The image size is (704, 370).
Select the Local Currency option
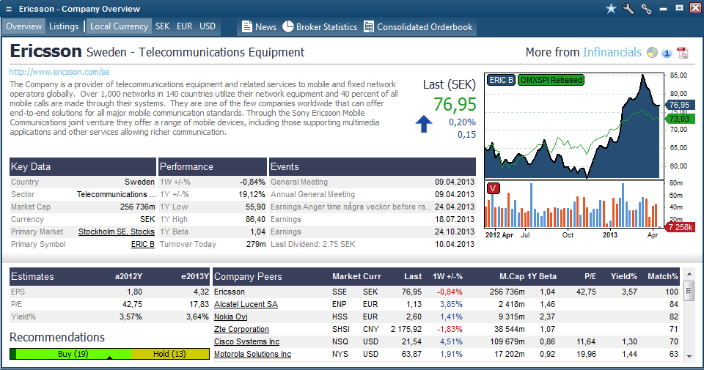pyautogui.click(x=119, y=26)
